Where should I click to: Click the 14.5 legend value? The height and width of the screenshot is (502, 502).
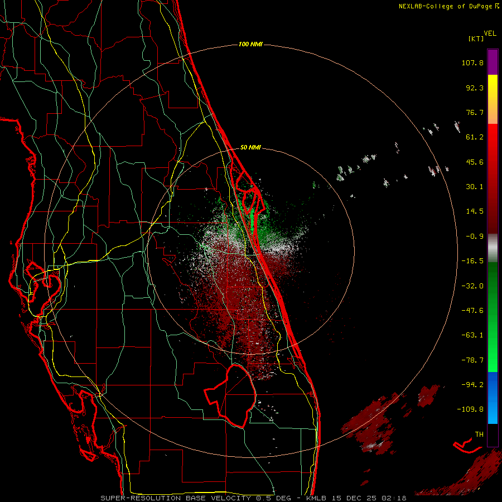[x=475, y=211]
